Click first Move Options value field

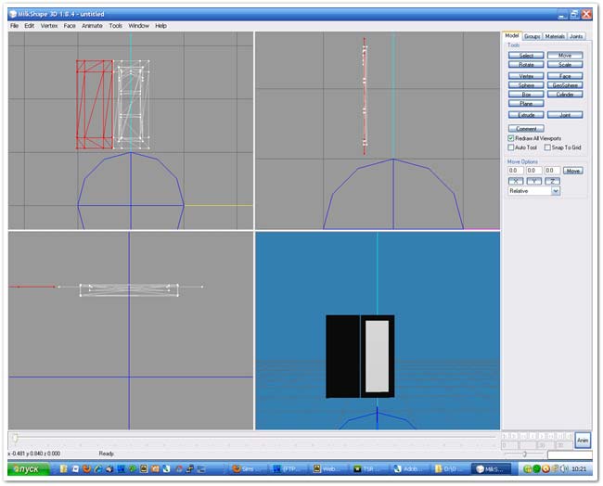[x=515, y=171]
